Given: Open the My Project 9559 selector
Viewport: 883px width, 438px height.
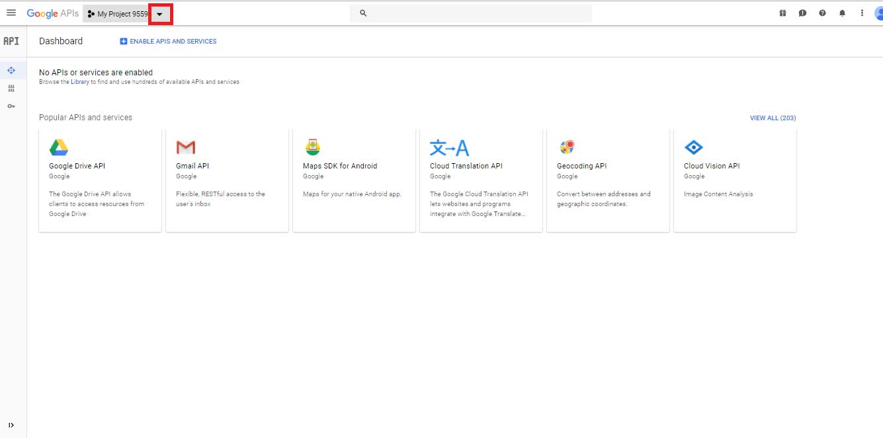Looking at the screenshot, I should (x=128, y=14).
